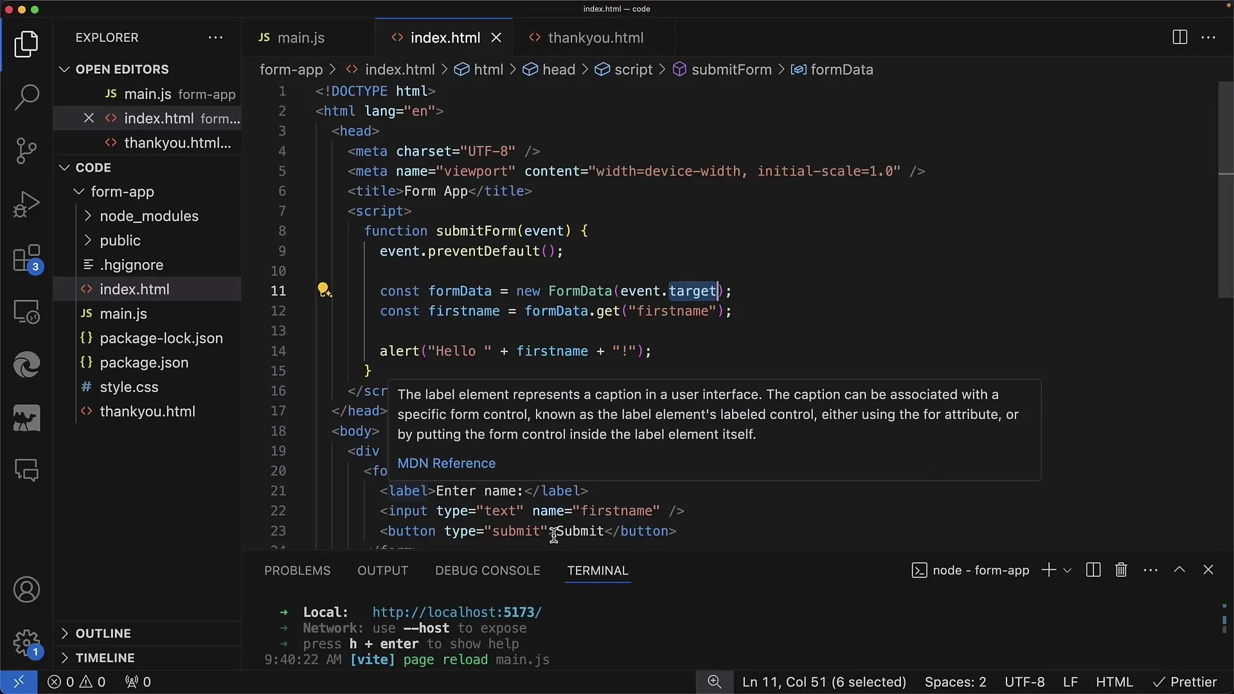Open terminal panel more actions ellipsis

pyautogui.click(x=1150, y=570)
